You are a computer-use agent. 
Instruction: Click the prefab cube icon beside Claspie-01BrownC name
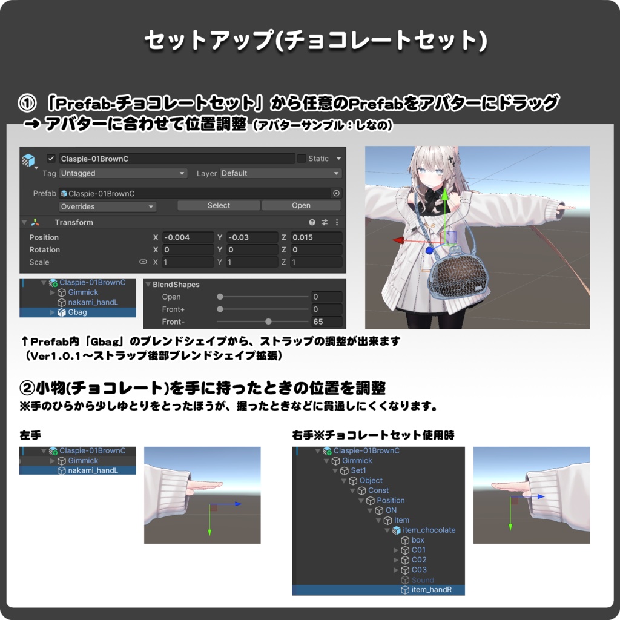coord(64,193)
